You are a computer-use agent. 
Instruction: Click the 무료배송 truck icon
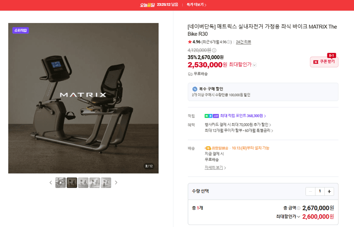click(x=190, y=74)
